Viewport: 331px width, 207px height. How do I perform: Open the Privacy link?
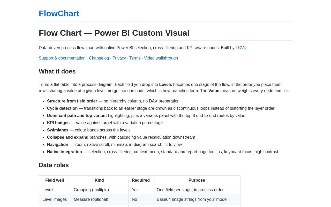[119, 58]
